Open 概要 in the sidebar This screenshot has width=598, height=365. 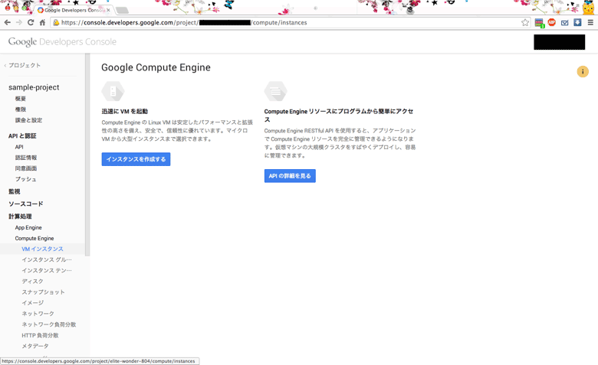pyautogui.click(x=21, y=99)
